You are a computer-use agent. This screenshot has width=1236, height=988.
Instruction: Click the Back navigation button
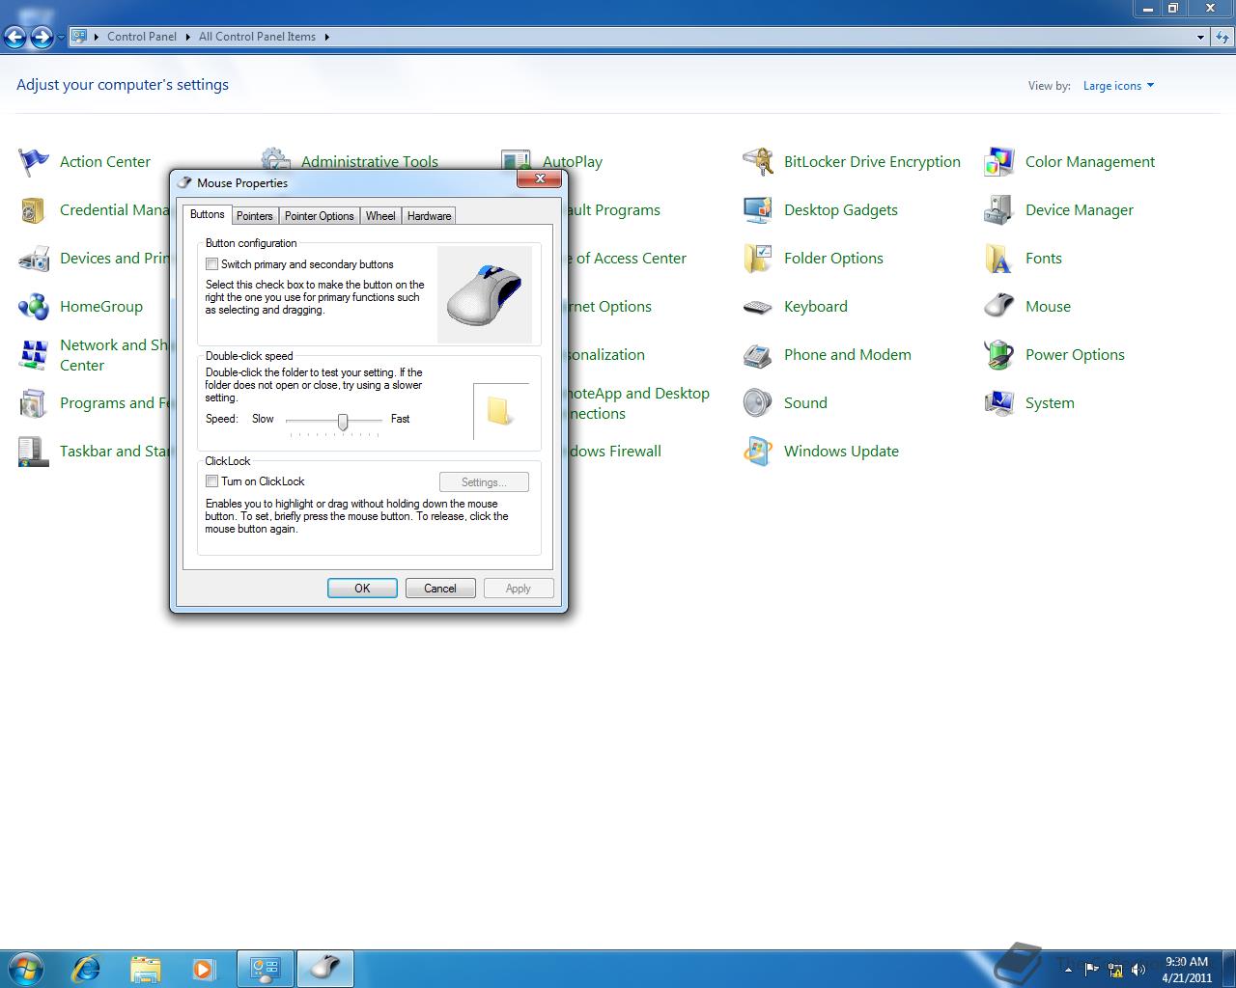(14, 38)
